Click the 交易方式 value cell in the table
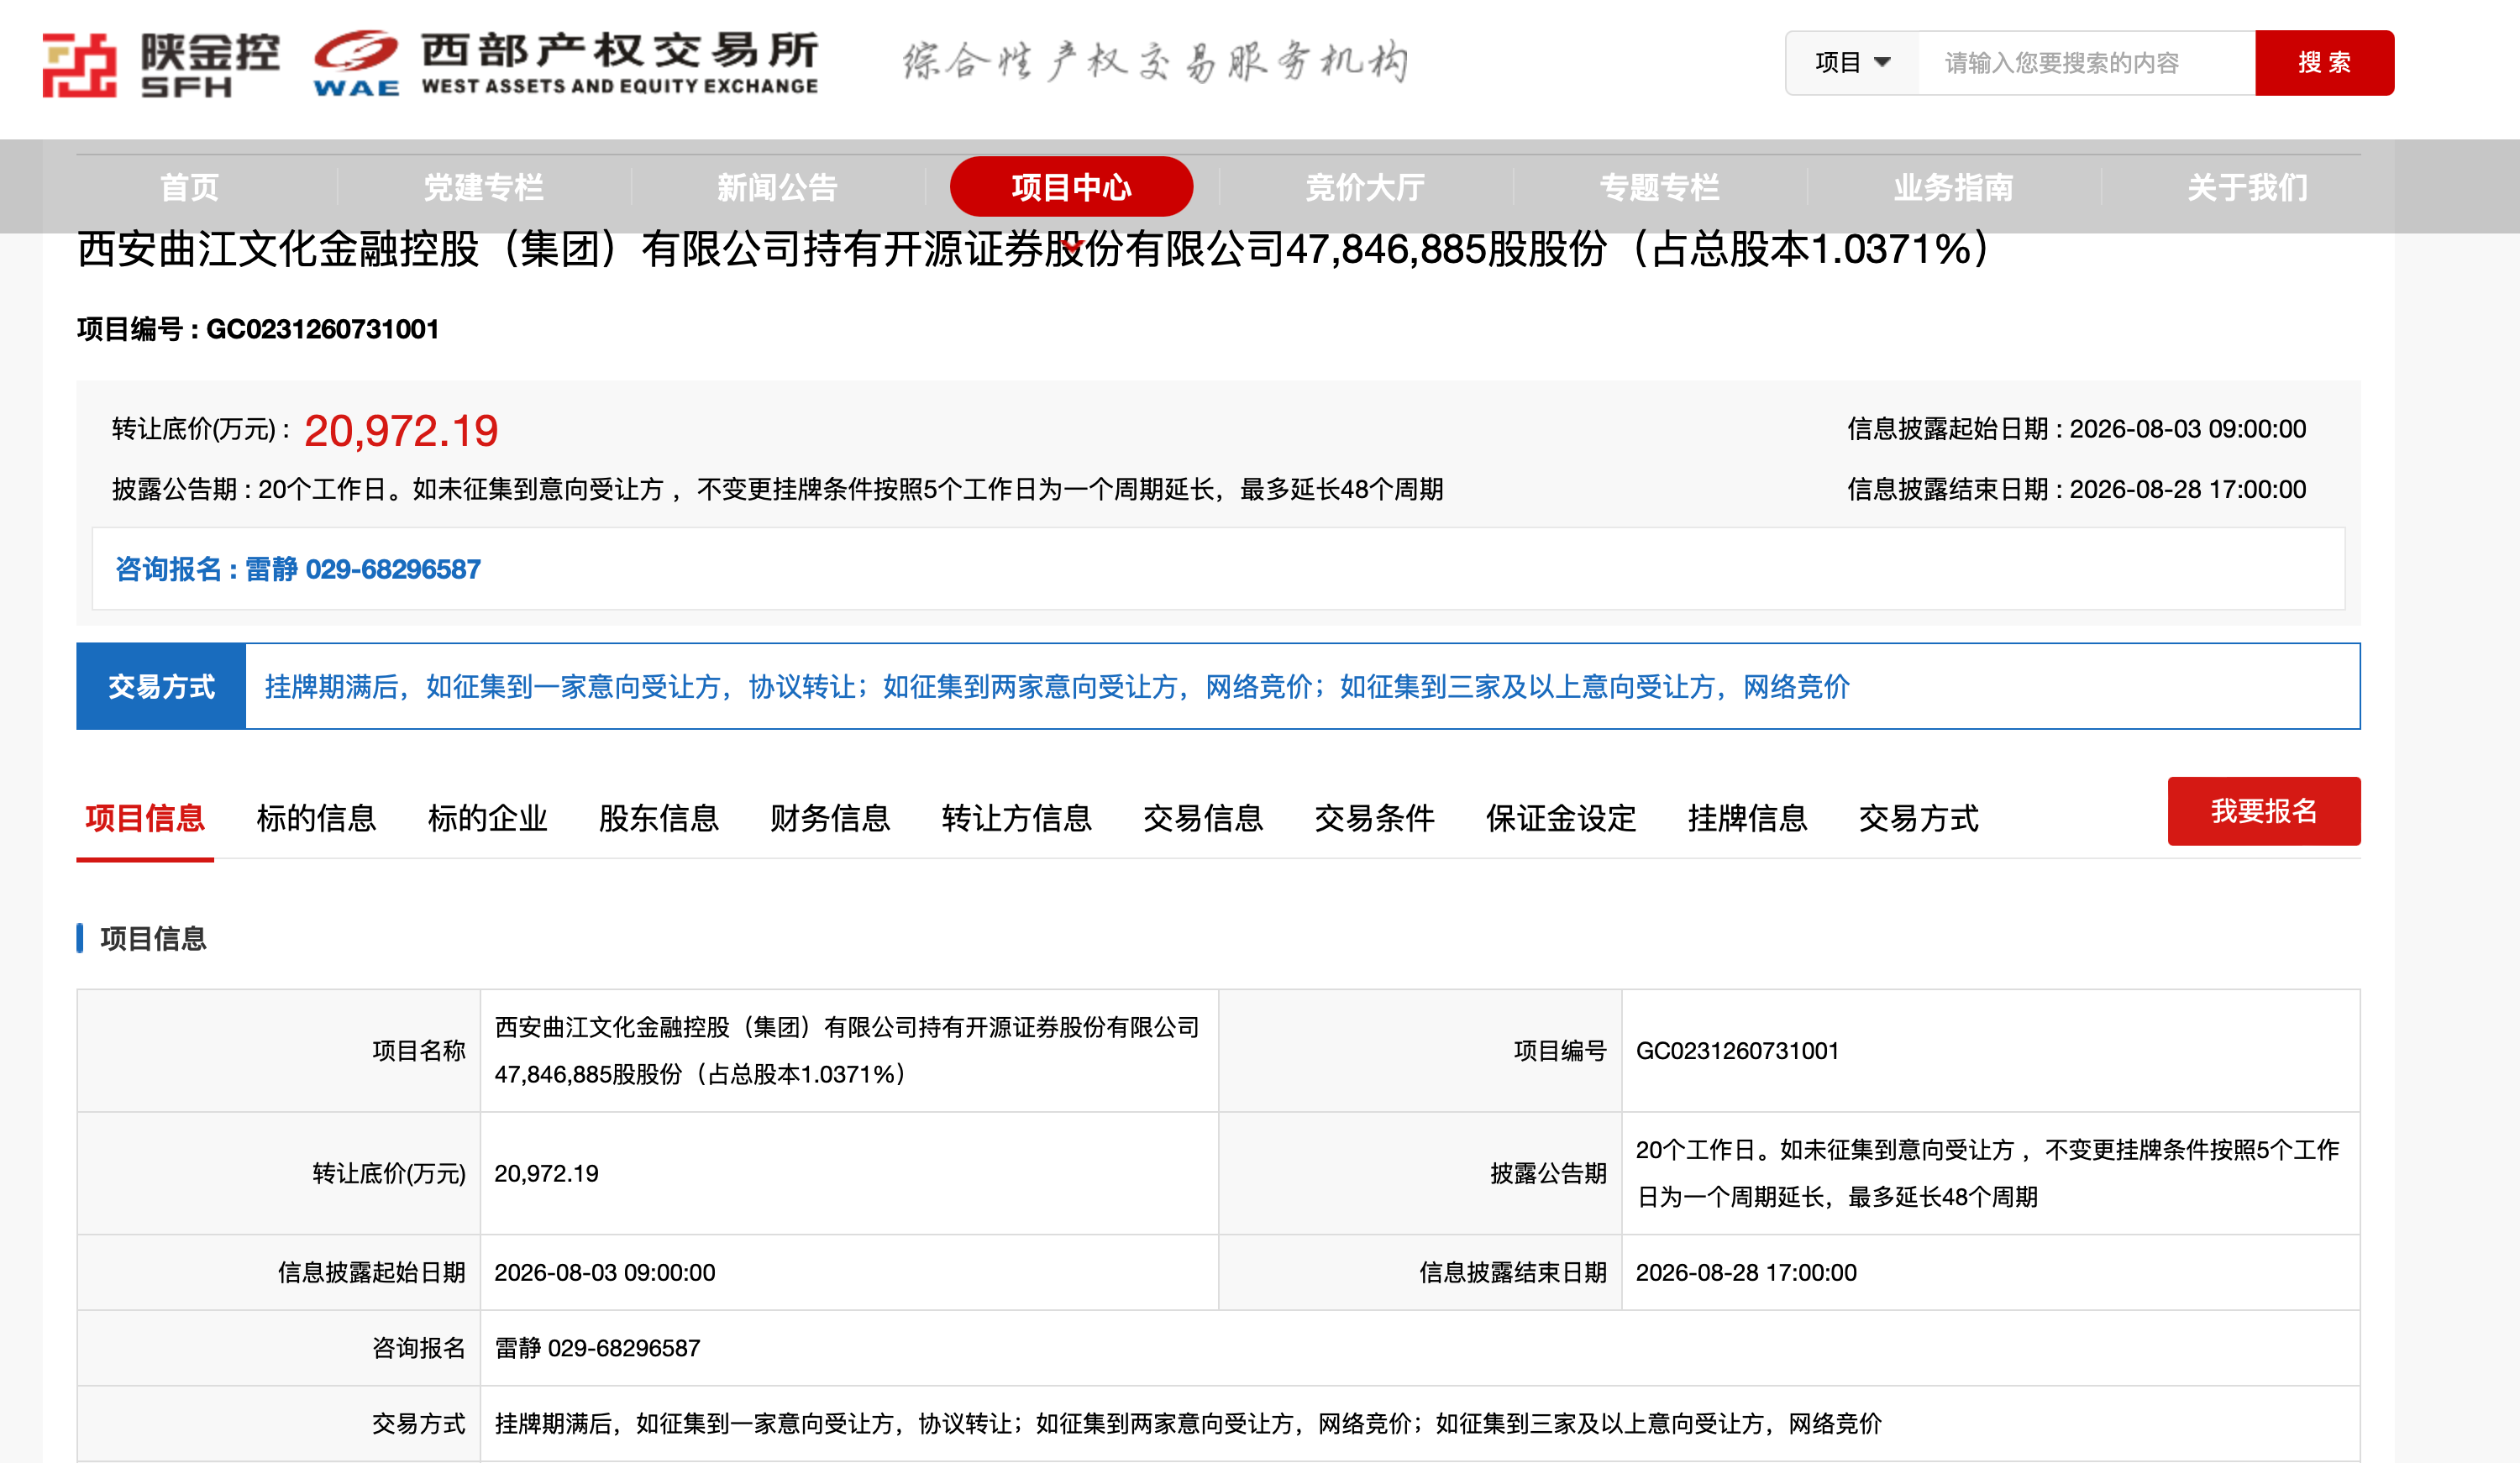Image resolution: width=2520 pixels, height=1463 pixels. 1420,1423
